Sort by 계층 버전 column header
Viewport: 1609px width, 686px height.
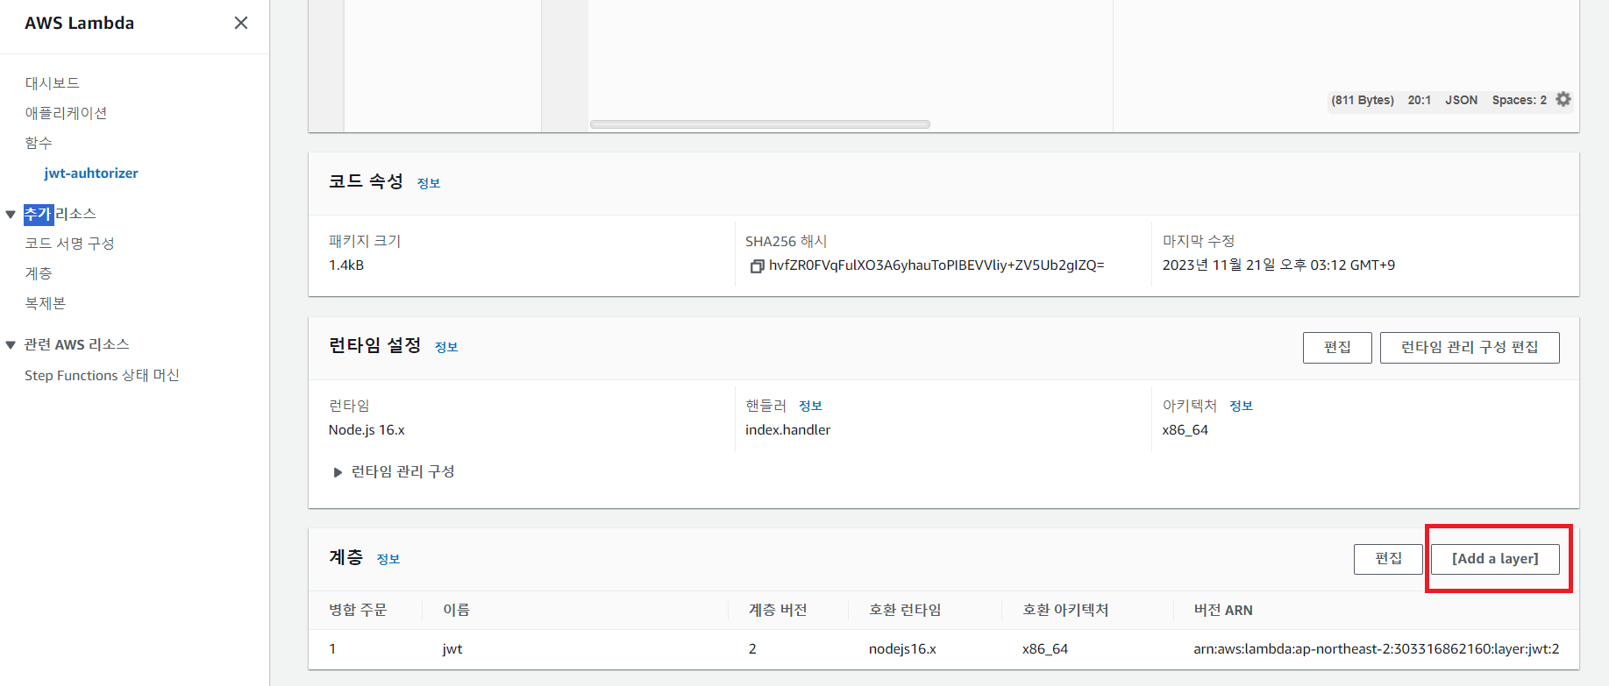click(778, 610)
